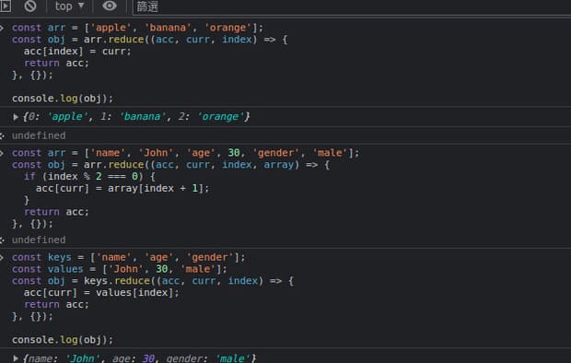Click the line "acc[curr] = values[index];"
This screenshot has height=363, width=571.
[x=101, y=293]
